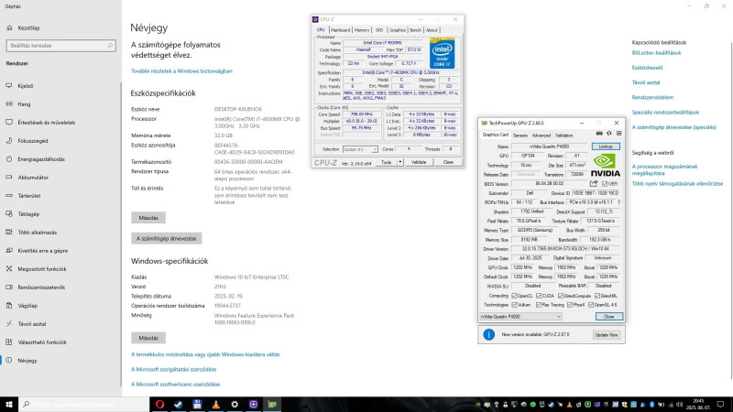
Task: Click Update Now in GPU-Z notification
Action: 607,335
